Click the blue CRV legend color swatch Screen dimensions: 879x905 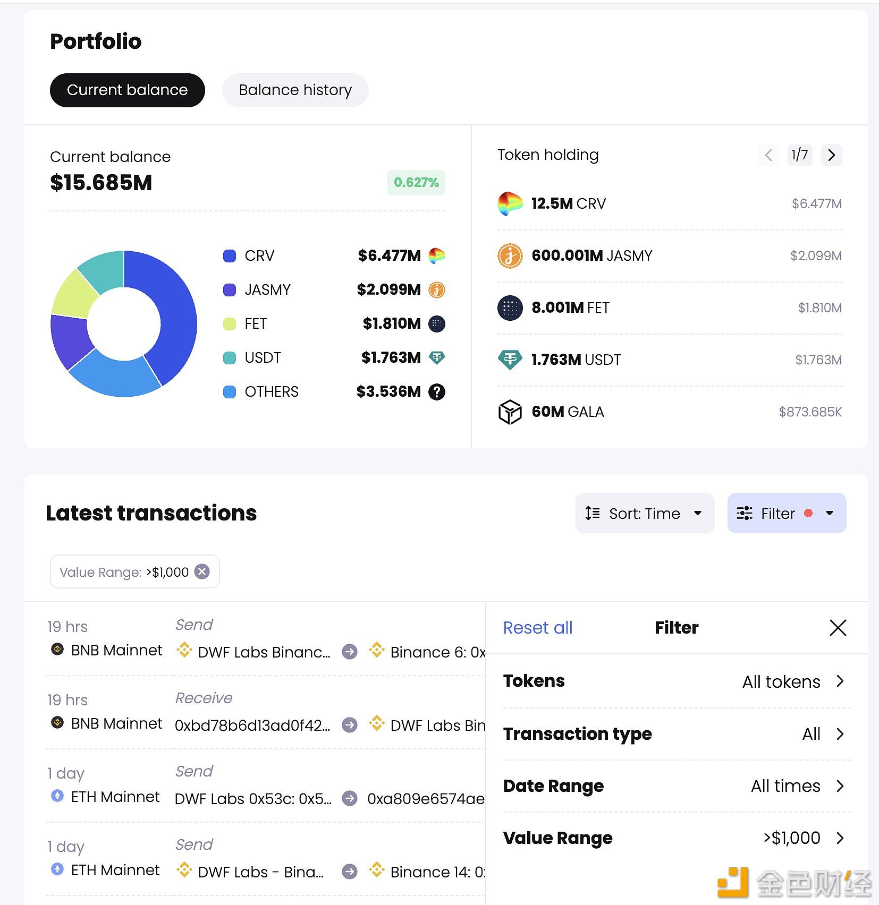(x=230, y=256)
